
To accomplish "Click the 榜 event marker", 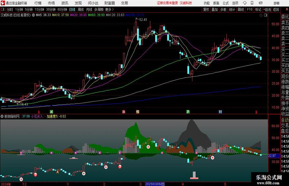I will tap(138, 112).
